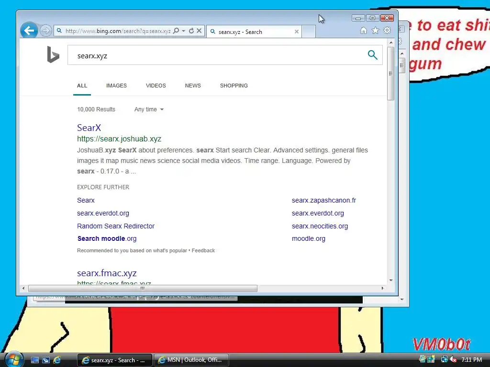Switch to the NEWS tab
This screenshot has width=490, height=367.
pos(193,86)
